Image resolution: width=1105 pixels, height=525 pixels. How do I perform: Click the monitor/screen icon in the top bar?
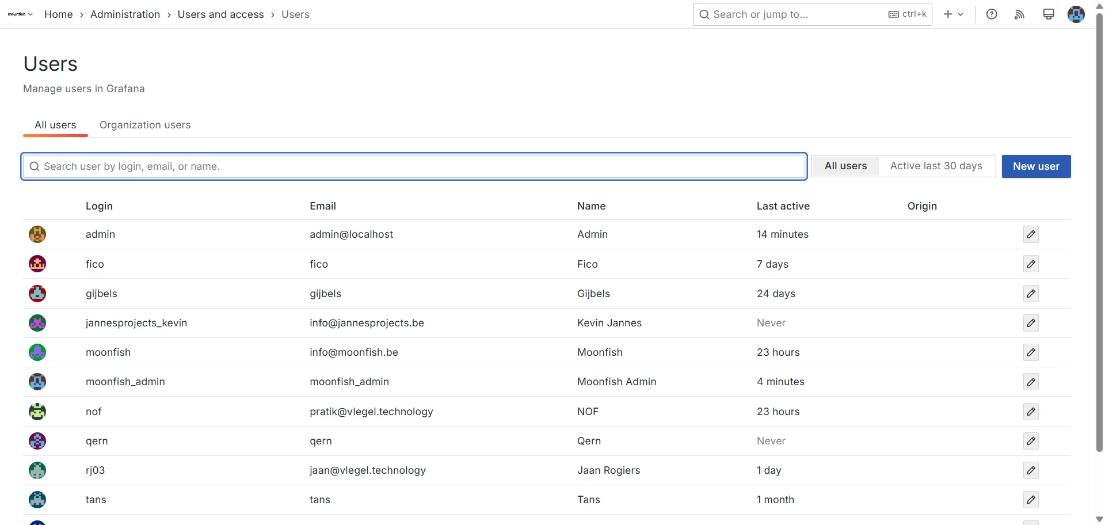click(1048, 14)
